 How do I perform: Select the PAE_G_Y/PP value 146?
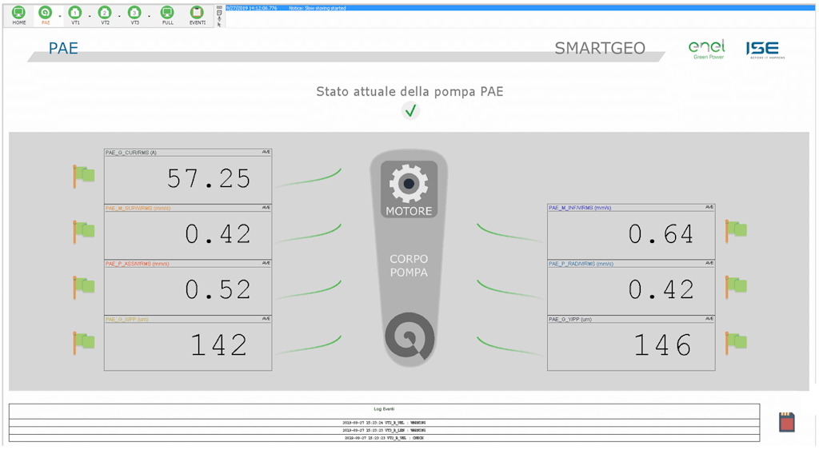click(663, 345)
